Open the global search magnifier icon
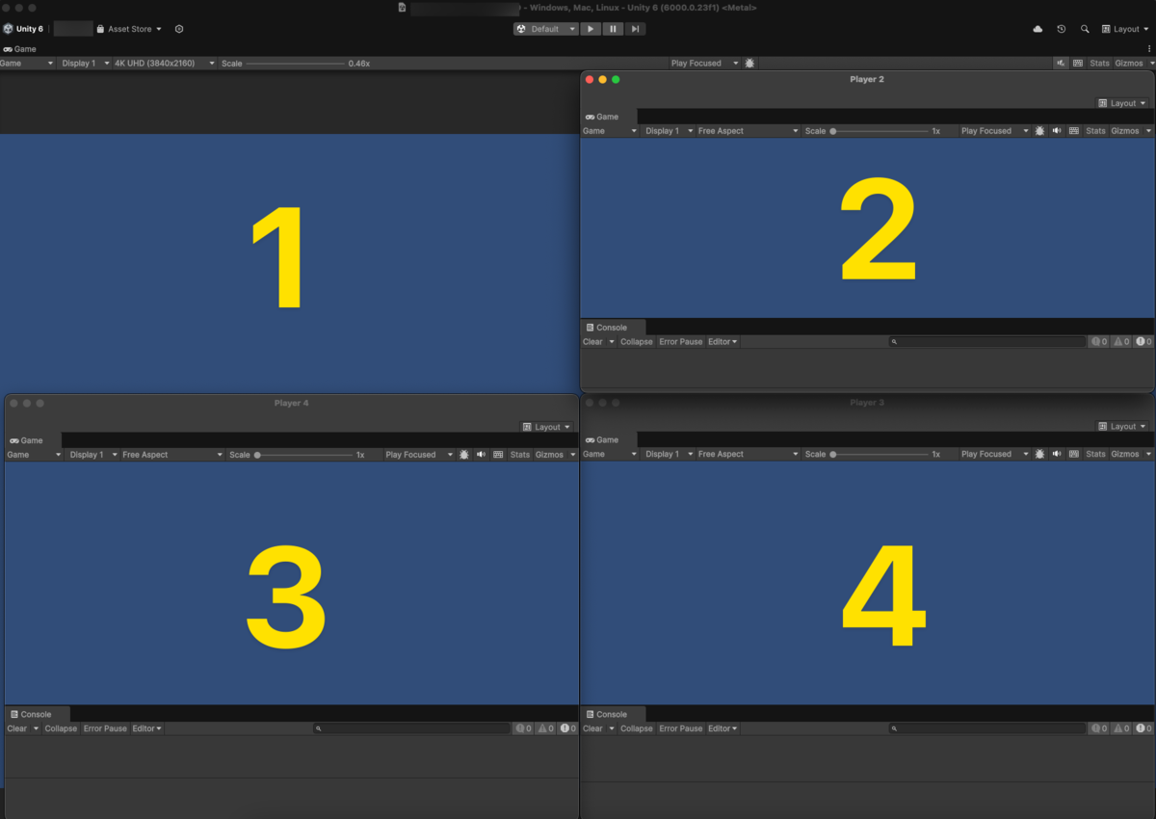 [x=1085, y=29]
